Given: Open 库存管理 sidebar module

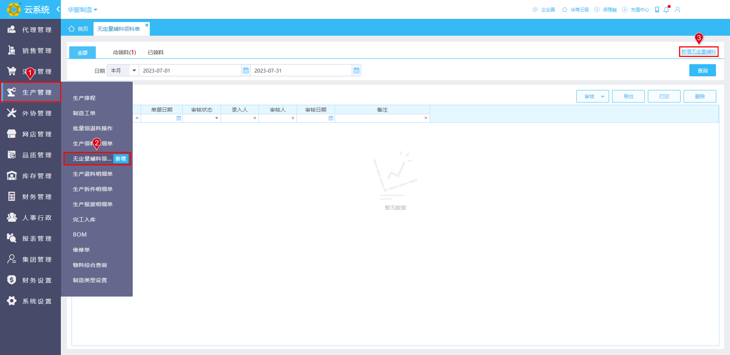Looking at the screenshot, I should coord(30,176).
